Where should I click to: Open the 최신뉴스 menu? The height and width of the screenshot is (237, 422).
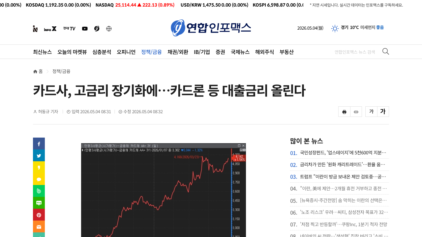point(42,52)
